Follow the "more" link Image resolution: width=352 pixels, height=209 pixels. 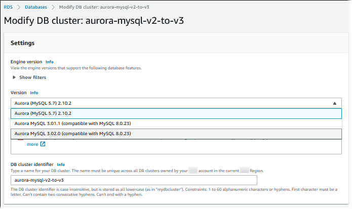point(32,144)
